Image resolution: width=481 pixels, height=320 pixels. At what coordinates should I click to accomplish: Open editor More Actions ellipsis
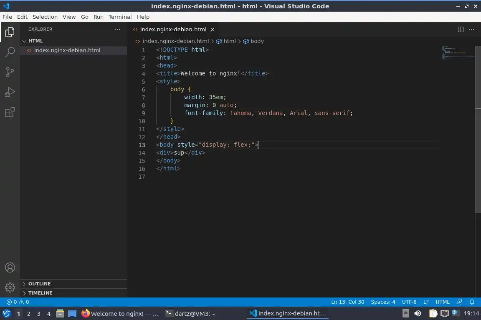(x=471, y=30)
